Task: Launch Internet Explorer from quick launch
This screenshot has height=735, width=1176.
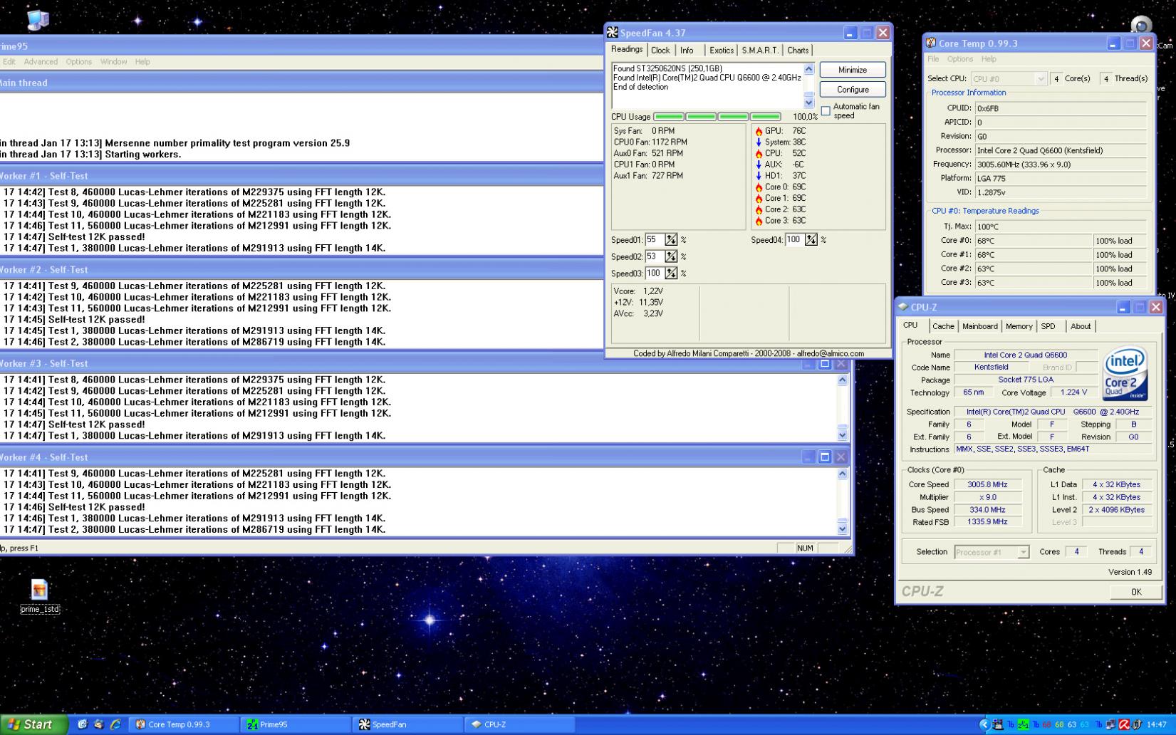Action: pyautogui.click(x=115, y=724)
